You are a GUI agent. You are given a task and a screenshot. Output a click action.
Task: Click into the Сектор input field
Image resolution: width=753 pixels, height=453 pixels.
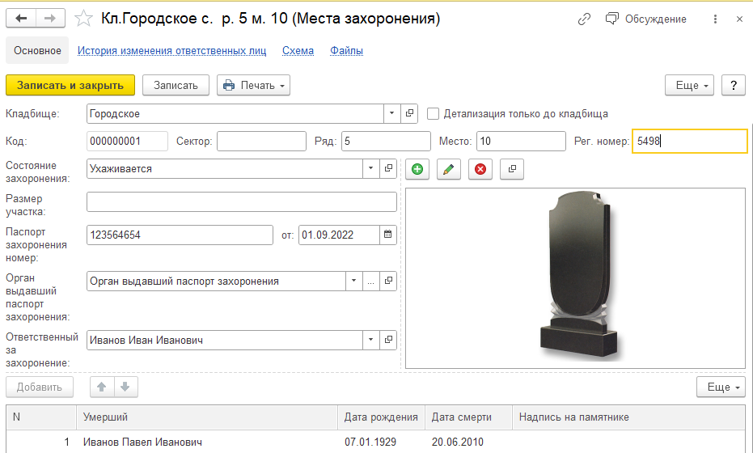(261, 142)
